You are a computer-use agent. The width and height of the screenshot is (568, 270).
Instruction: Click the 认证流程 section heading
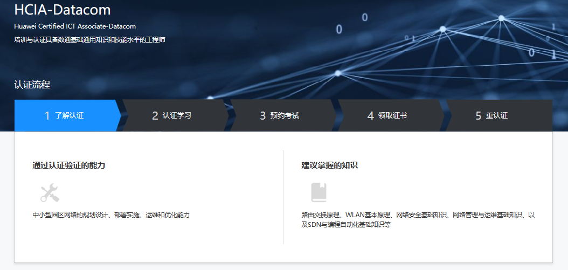[32, 85]
